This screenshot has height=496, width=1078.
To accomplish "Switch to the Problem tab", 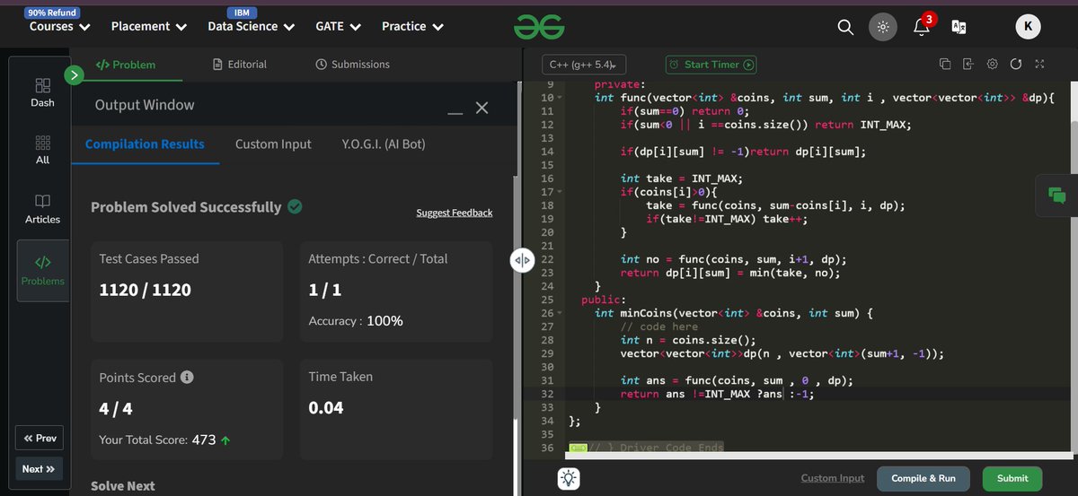I will click(125, 65).
